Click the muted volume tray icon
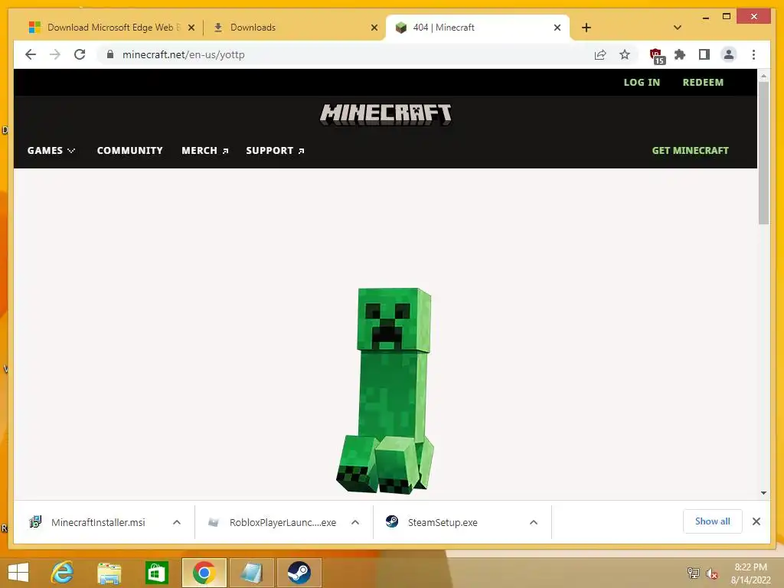The height and width of the screenshot is (588, 784). pyautogui.click(x=711, y=573)
